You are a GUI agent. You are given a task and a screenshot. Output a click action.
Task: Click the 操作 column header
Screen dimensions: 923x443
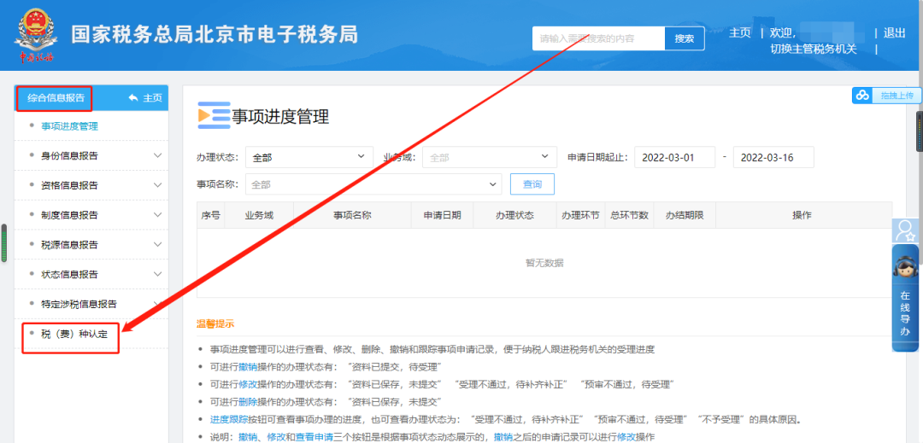coord(802,215)
